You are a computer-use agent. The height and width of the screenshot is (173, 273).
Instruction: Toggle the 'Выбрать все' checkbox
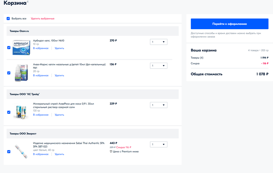tap(8, 19)
